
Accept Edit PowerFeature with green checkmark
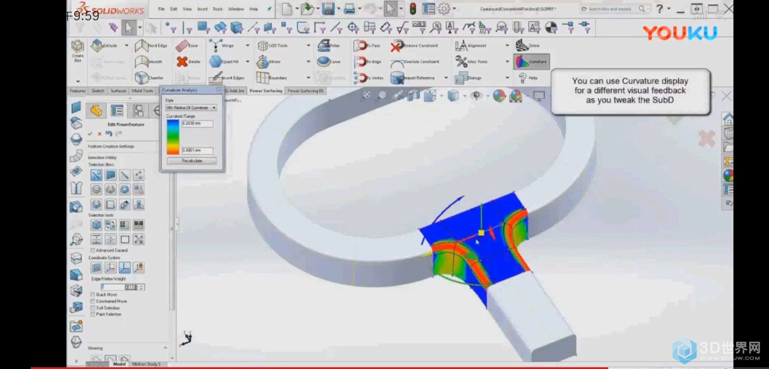point(90,134)
